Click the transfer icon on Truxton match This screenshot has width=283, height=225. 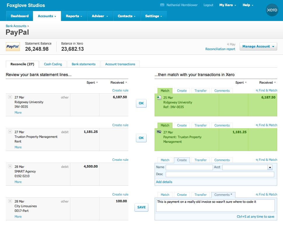tap(159, 132)
